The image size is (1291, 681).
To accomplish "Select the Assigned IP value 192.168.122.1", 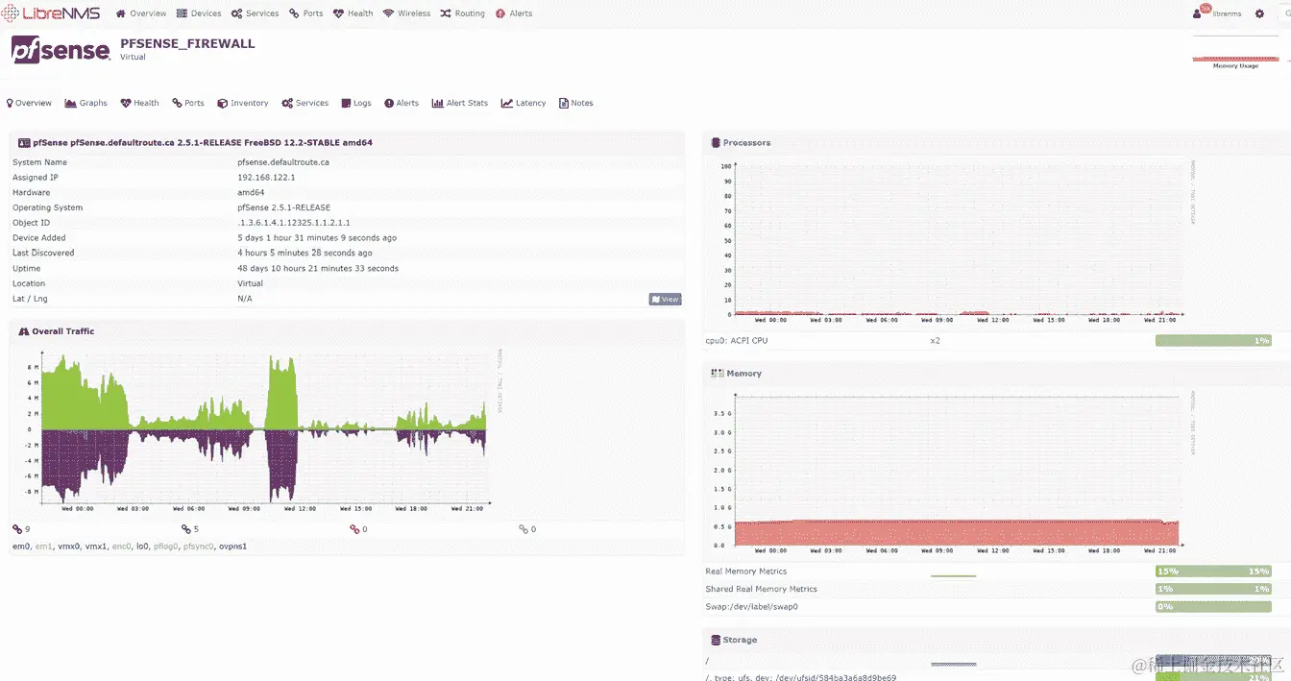I will [x=266, y=178].
